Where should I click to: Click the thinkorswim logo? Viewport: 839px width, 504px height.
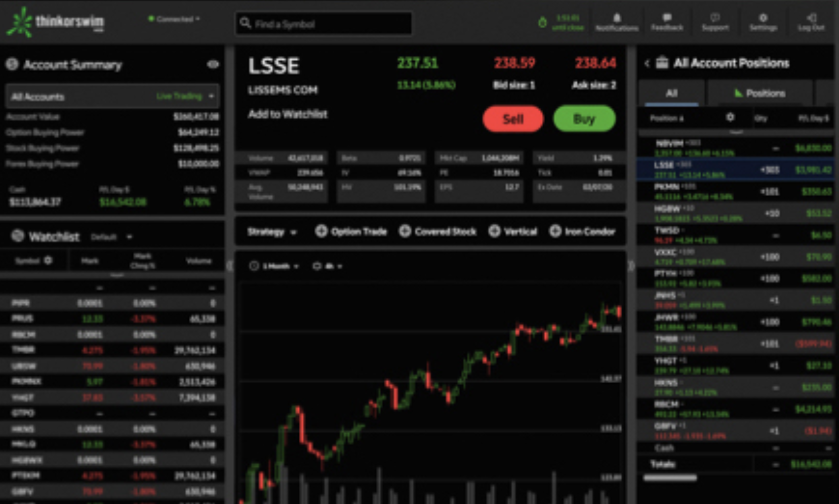coord(55,21)
